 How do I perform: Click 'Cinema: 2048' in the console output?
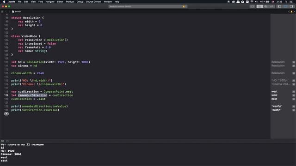[11, 154]
